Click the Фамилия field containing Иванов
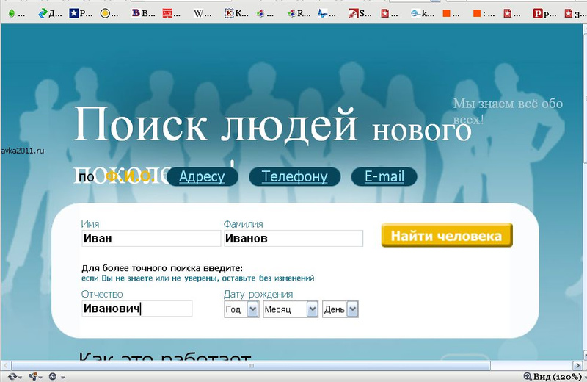 (293, 239)
